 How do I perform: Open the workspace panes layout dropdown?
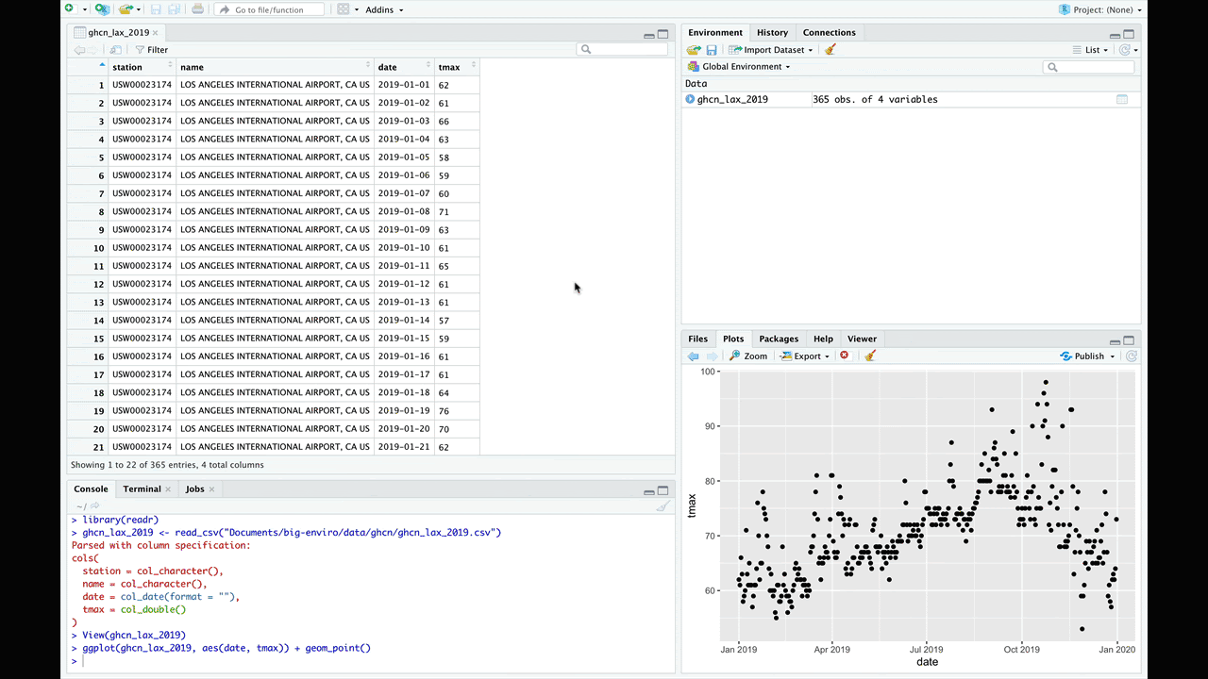click(346, 9)
